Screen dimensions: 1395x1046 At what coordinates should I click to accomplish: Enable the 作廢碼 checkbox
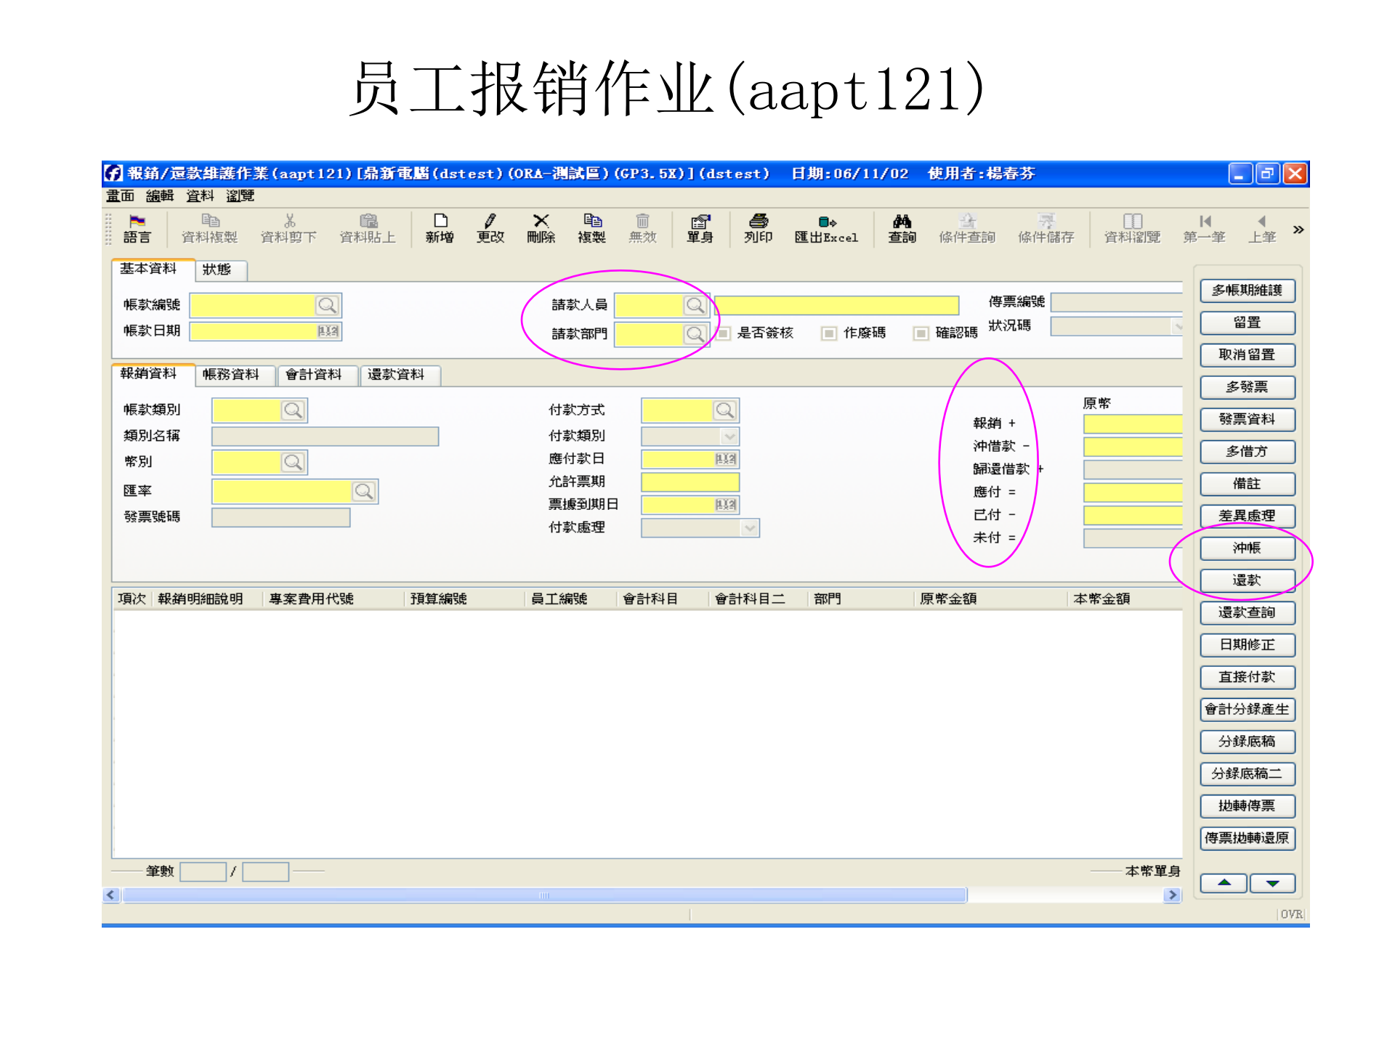click(828, 333)
